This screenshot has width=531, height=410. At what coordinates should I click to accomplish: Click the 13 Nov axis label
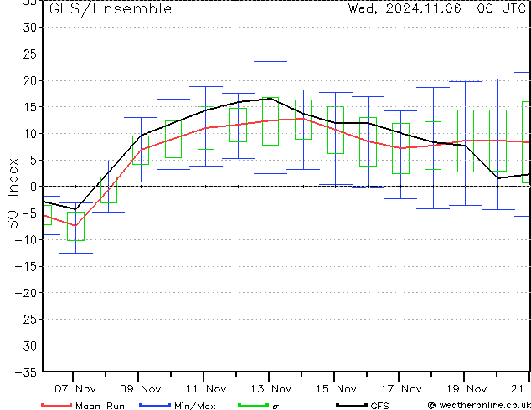coord(271,389)
